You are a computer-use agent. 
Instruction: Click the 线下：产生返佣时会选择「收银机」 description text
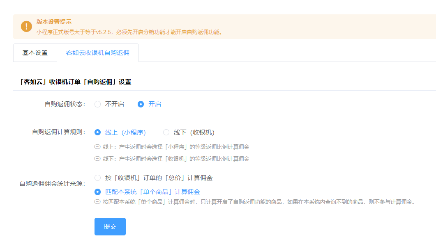pyautogui.click(x=176, y=159)
